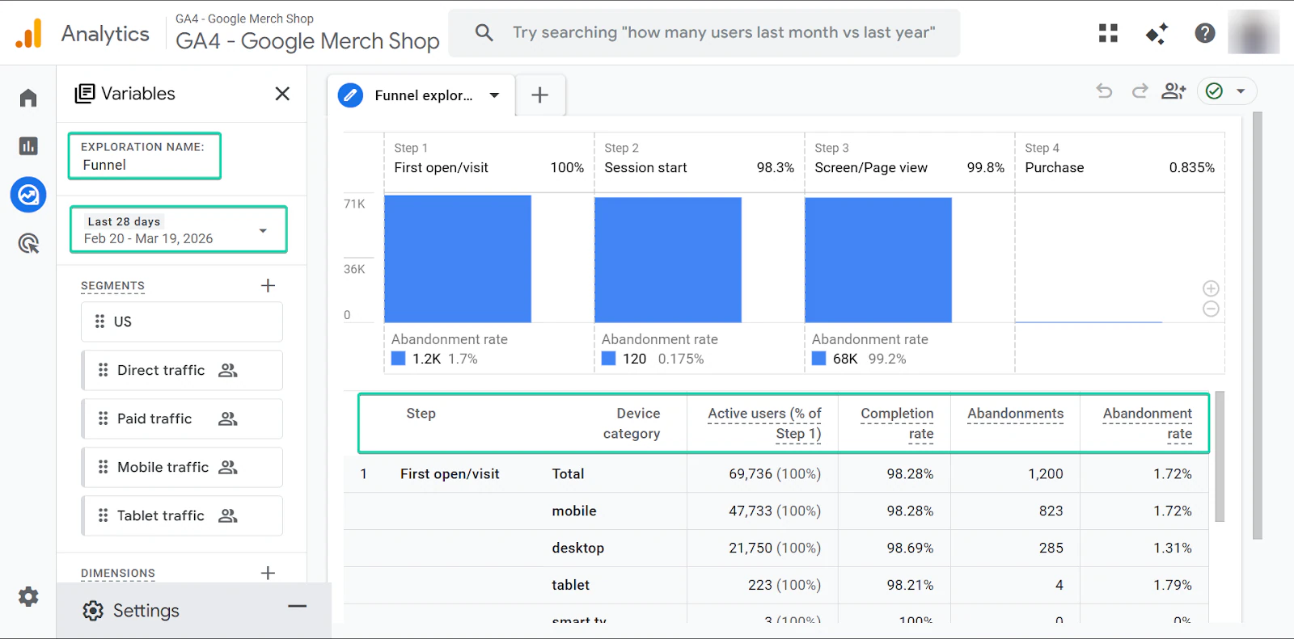Open the GA4 - Google Merch Shop property selector
1294x639 pixels.
[x=307, y=33]
